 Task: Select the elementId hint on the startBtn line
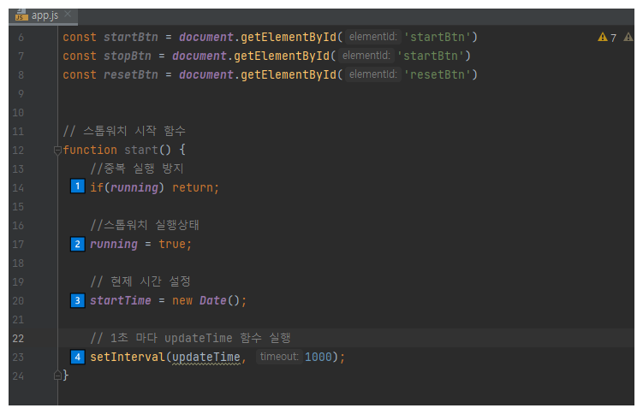(373, 37)
